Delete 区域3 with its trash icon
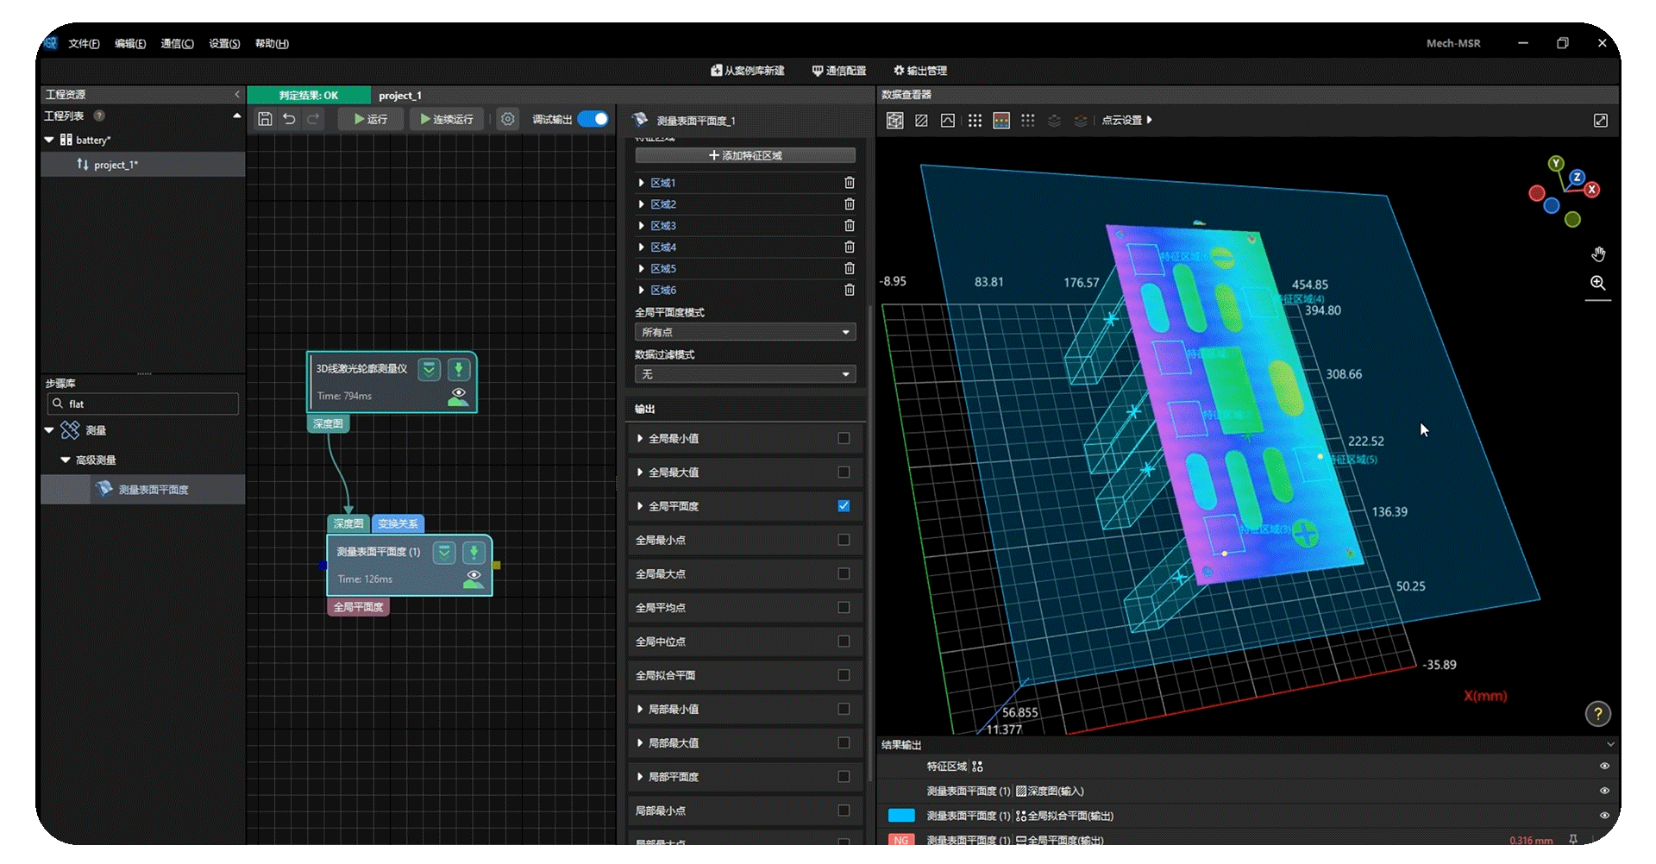The image size is (1656, 864). click(850, 226)
